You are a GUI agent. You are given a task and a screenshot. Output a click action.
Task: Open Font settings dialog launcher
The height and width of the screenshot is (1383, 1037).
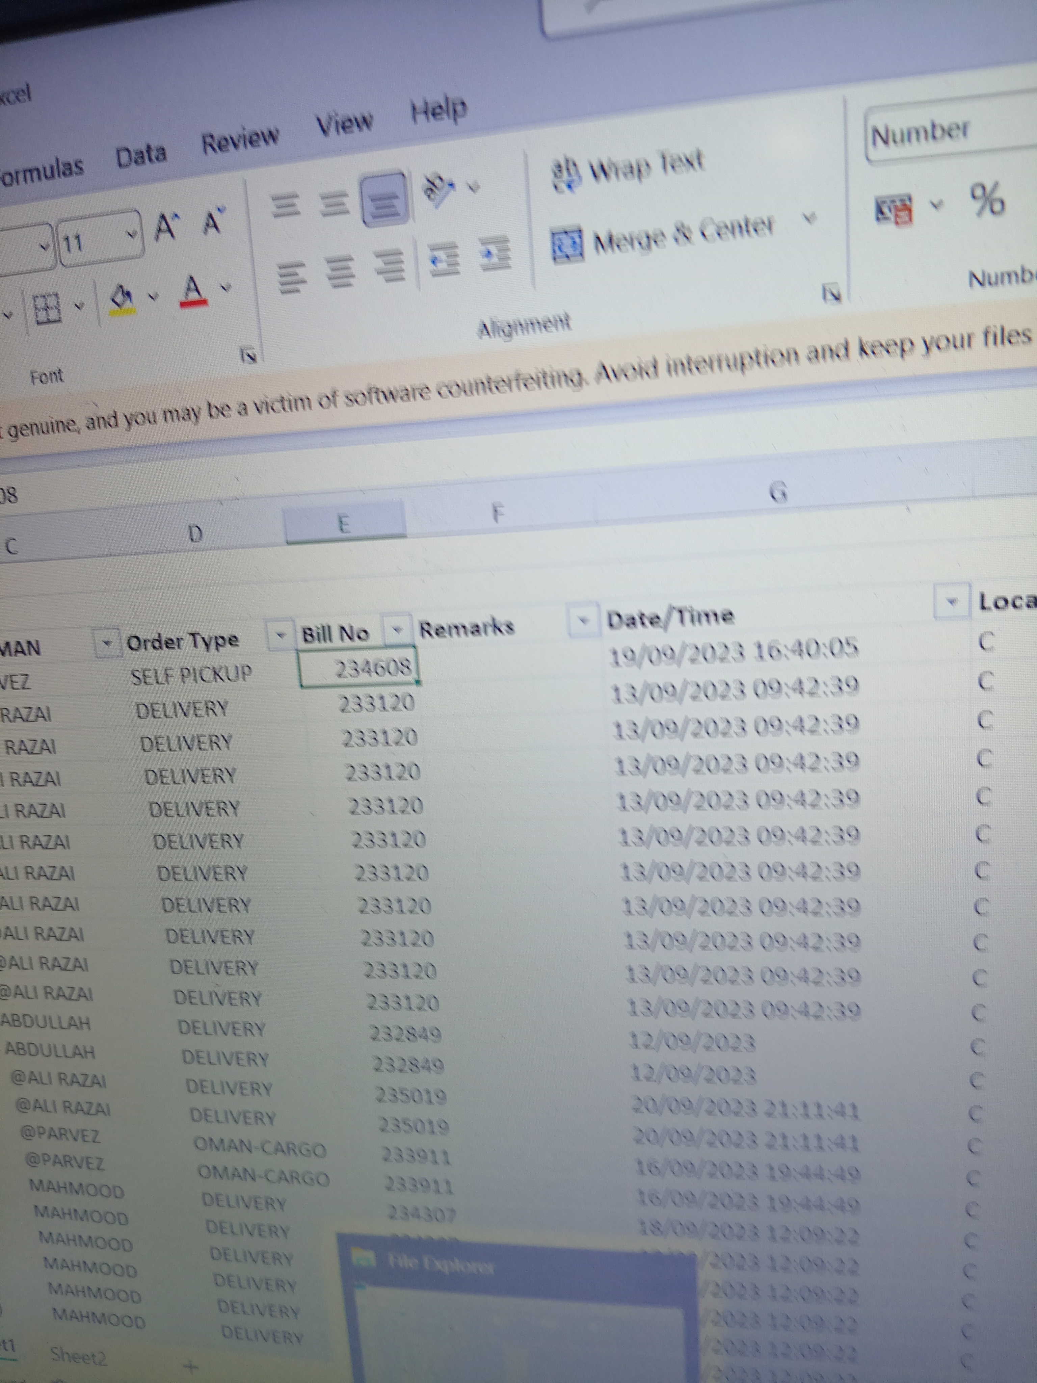coord(249,355)
